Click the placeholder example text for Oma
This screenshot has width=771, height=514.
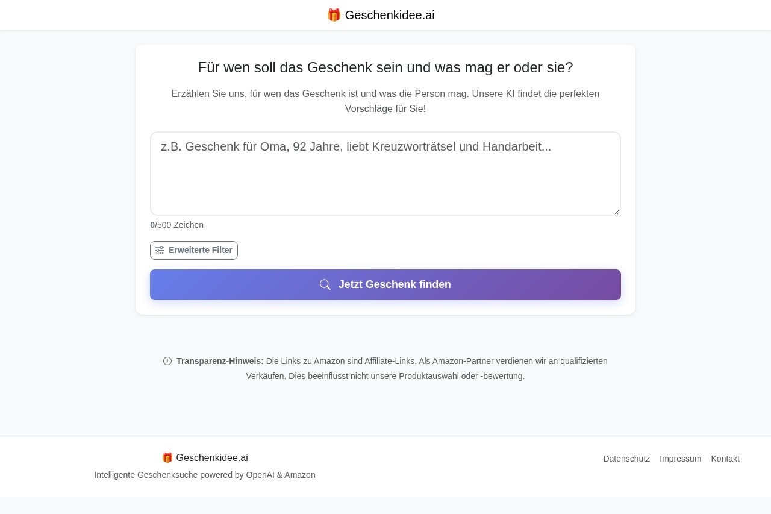click(355, 146)
